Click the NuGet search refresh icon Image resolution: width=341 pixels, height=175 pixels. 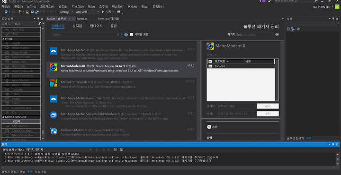[x=126, y=35]
